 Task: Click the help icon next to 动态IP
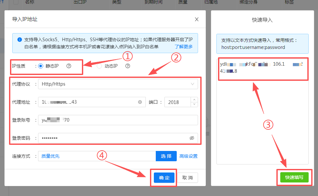(x=127, y=65)
